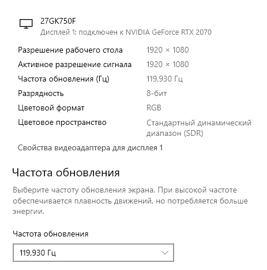Click the gray 119,930 Гц info value
This screenshot has width=267, height=270.
pos(164,79)
